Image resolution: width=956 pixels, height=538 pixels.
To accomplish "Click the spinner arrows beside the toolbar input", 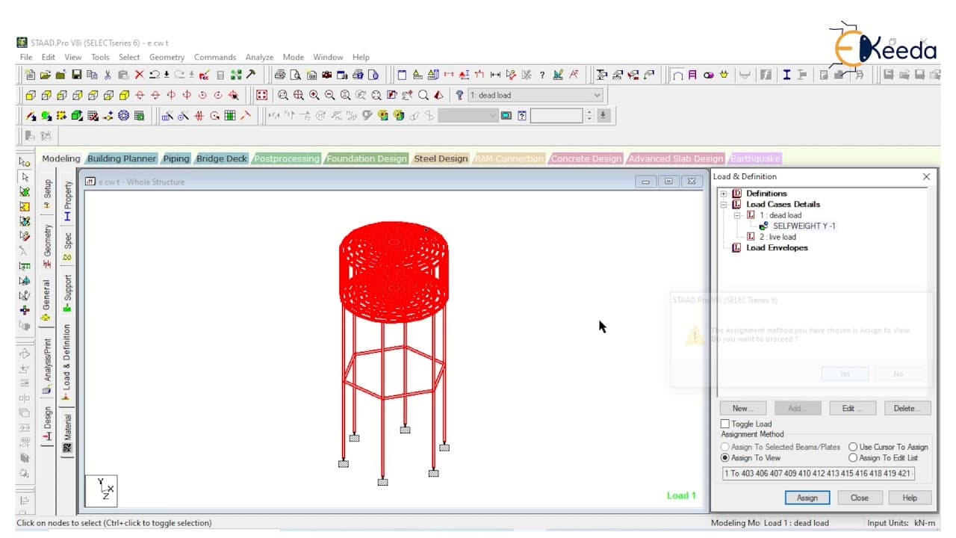I will pyautogui.click(x=589, y=116).
